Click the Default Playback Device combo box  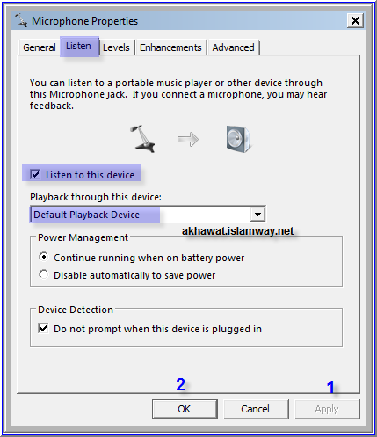pyautogui.click(x=148, y=214)
